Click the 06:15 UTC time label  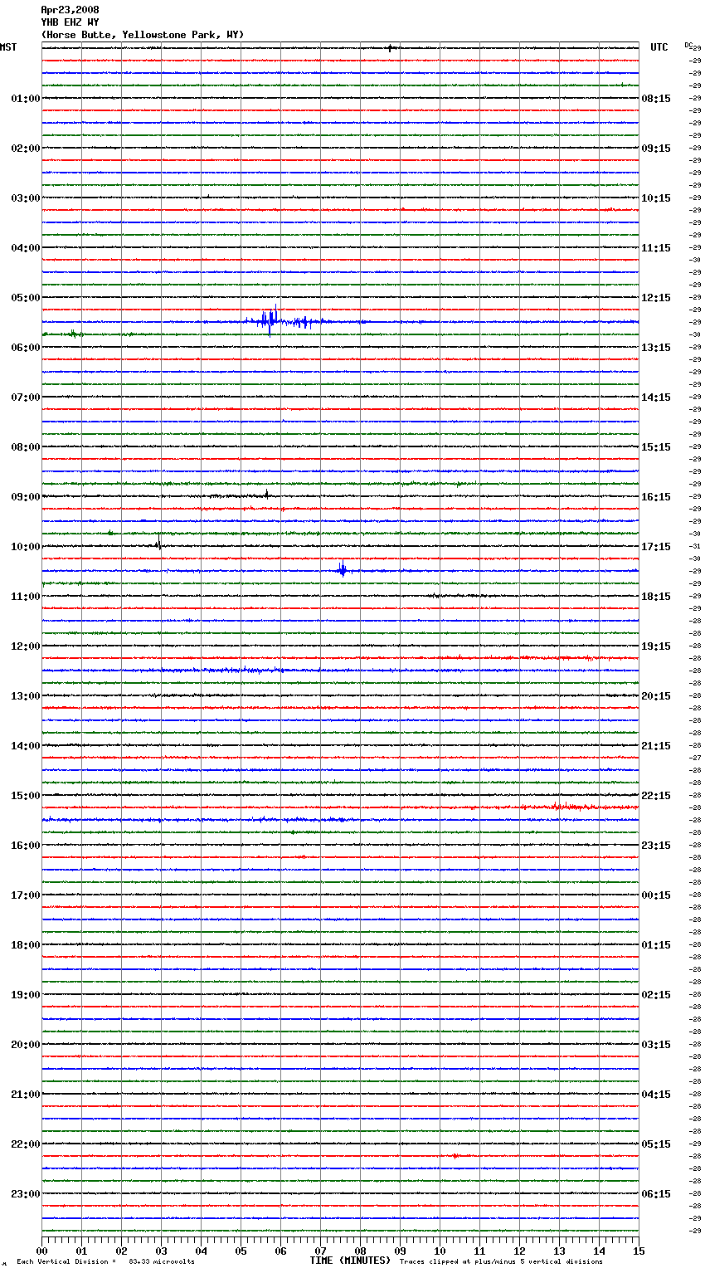click(656, 1194)
